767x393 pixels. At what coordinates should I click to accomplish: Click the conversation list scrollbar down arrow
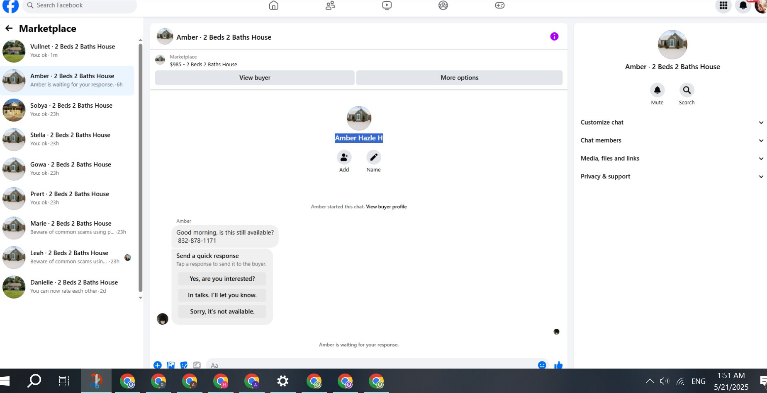(140, 298)
